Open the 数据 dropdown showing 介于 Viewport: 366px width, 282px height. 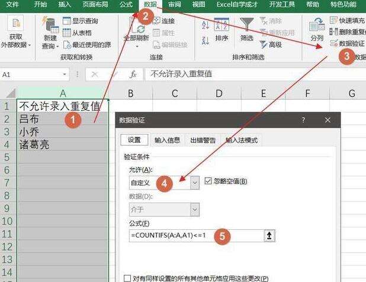164,209
